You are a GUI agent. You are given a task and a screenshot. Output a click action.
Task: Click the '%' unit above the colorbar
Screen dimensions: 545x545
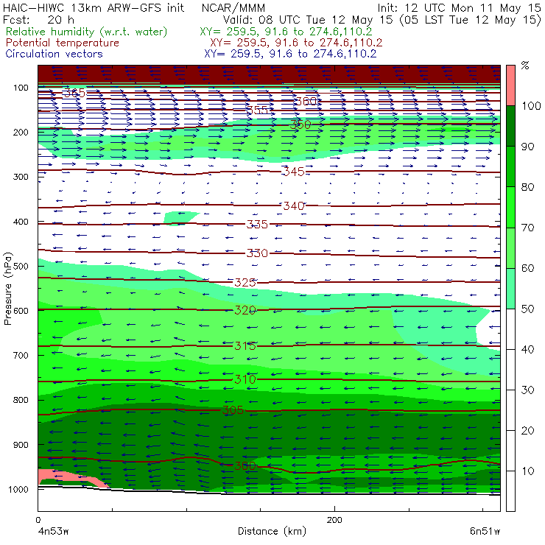click(x=525, y=66)
